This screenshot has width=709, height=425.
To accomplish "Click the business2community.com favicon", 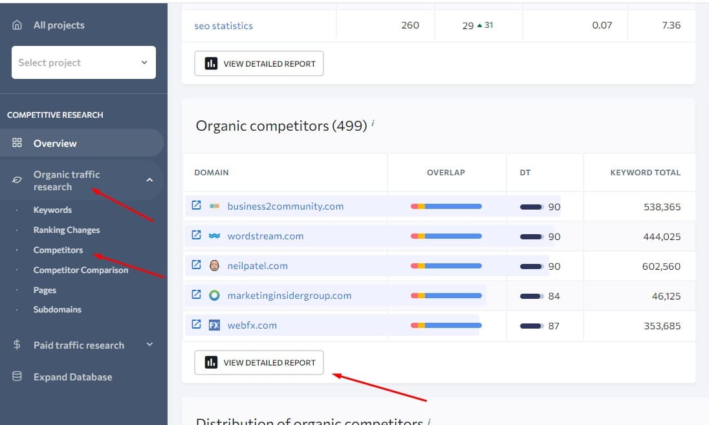I will coord(214,206).
